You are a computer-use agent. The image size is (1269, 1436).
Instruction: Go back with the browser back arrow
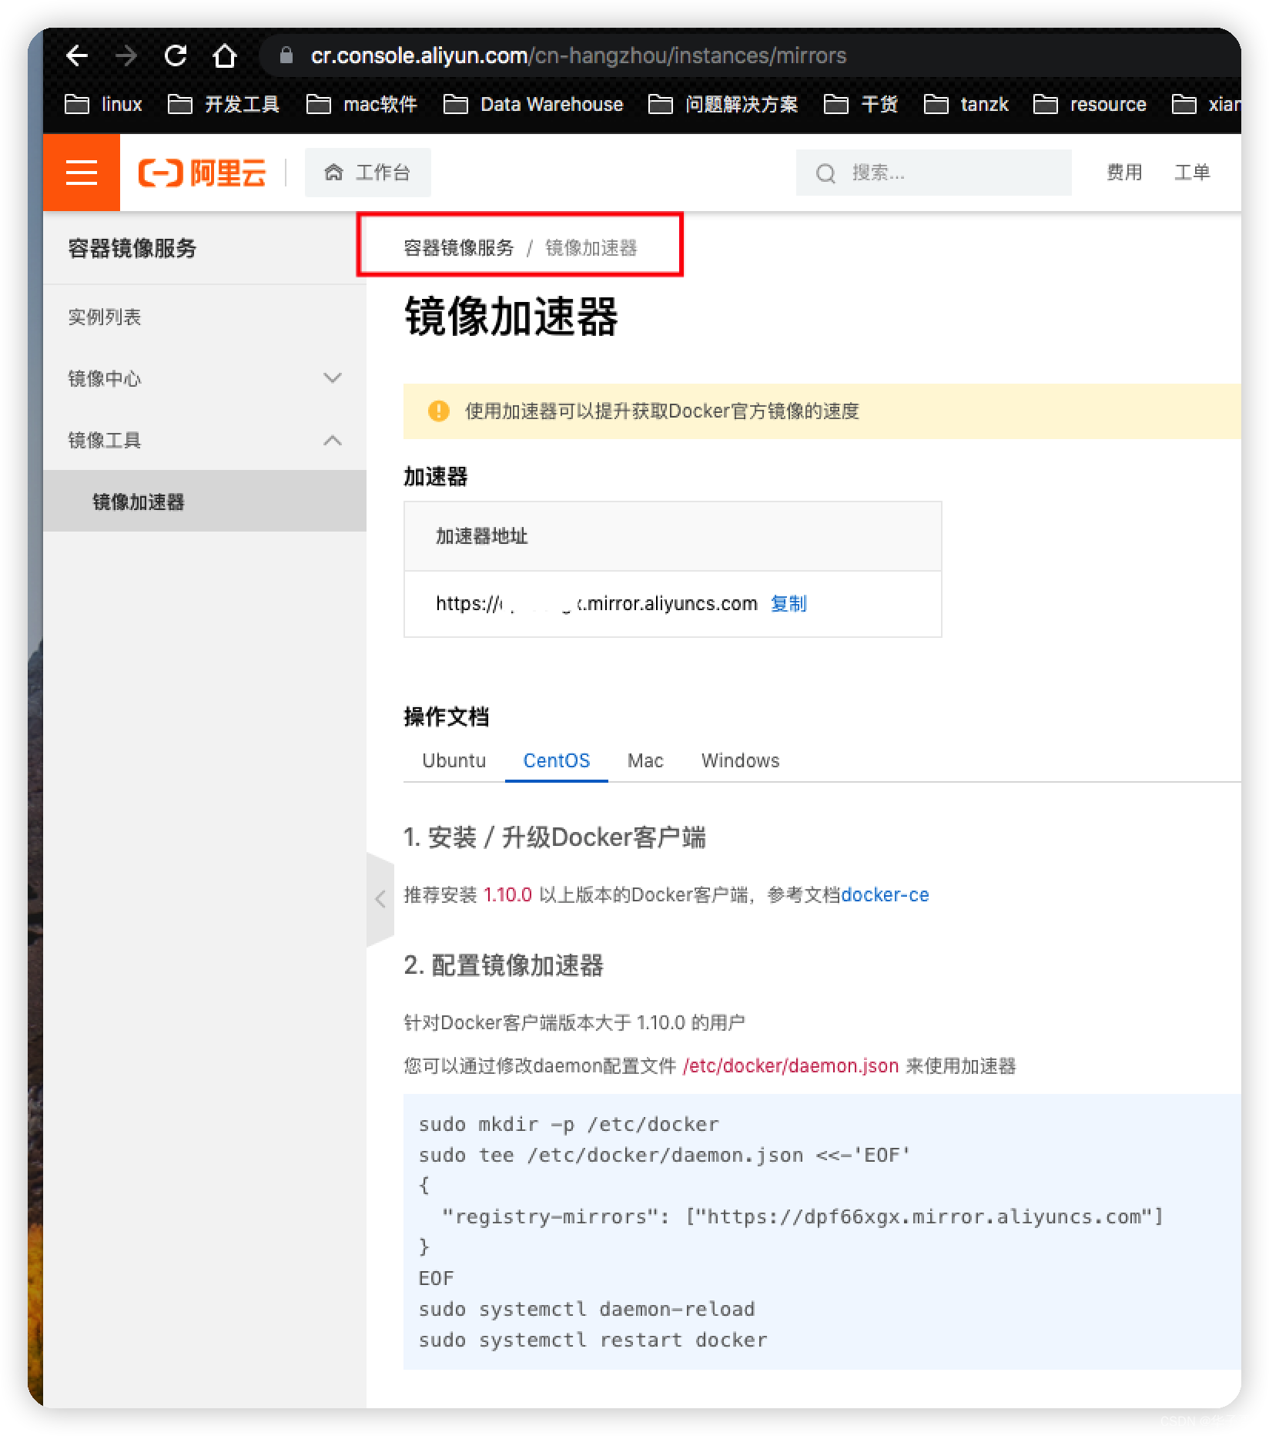coord(77,55)
